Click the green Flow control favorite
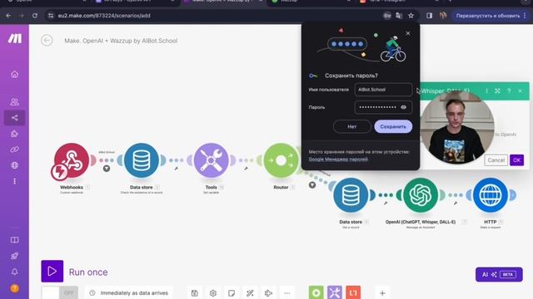The width and height of the screenshot is (533, 299). 316,292
